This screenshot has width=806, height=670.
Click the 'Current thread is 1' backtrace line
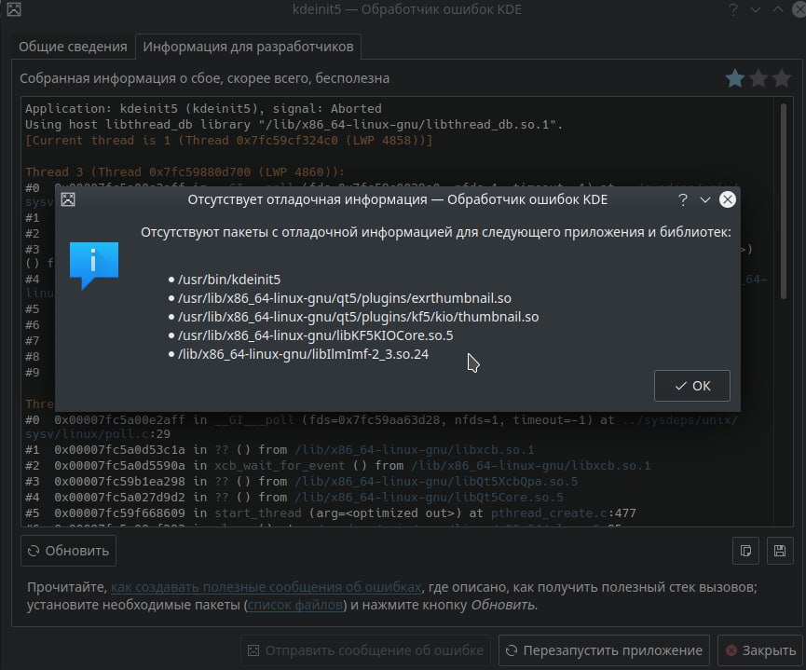[x=228, y=141]
